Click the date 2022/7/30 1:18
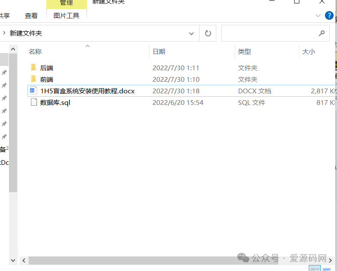Viewport: 337px width, 271px height. coord(176,91)
